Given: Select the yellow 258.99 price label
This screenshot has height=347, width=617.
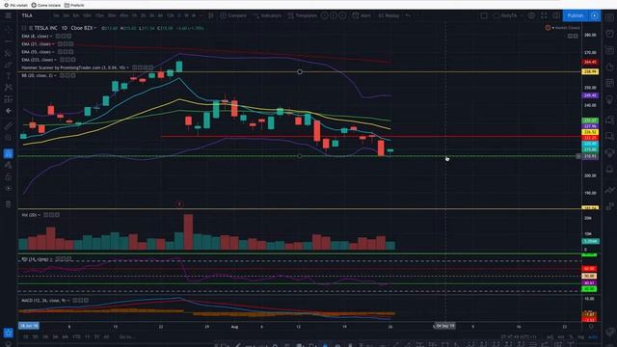Looking at the screenshot, I should point(590,72).
